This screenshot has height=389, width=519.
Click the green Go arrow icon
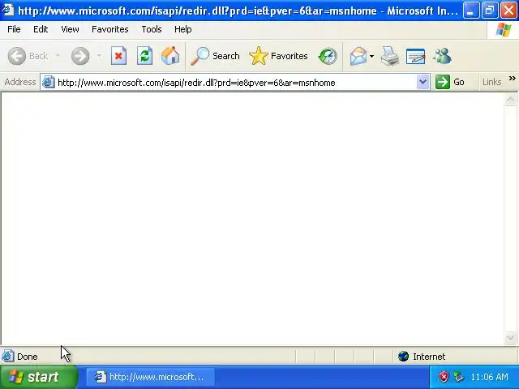(x=443, y=82)
